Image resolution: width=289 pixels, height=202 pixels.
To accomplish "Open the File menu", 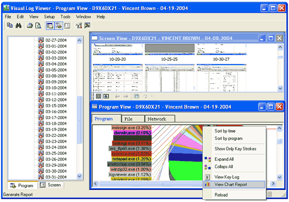I will click(8, 17).
